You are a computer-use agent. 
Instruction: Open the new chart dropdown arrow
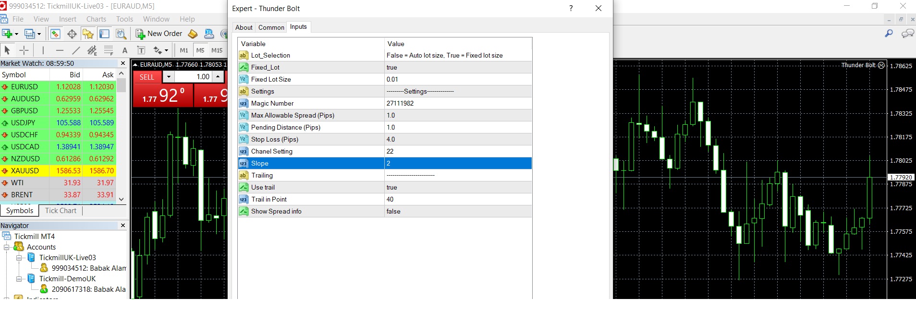pyautogui.click(x=16, y=34)
